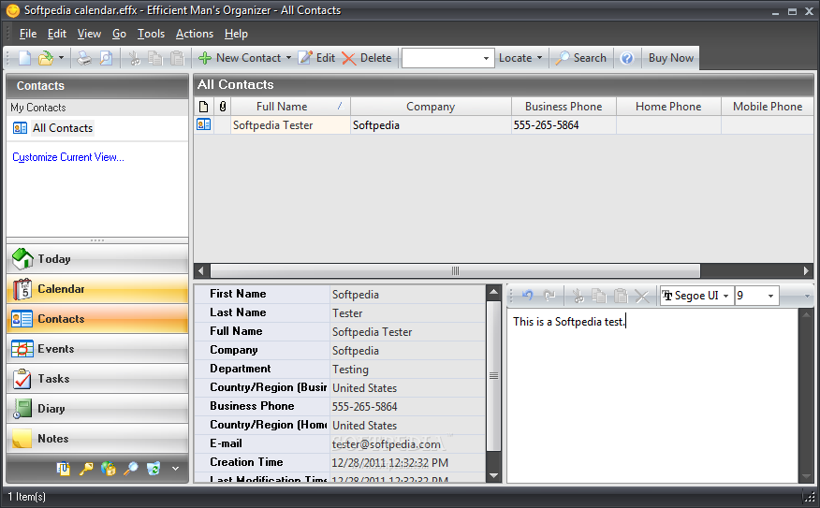Viewport: 820px width, 508px height.
Task: Open the search field combo box dropdown
Action: click(x=486, y=58)
